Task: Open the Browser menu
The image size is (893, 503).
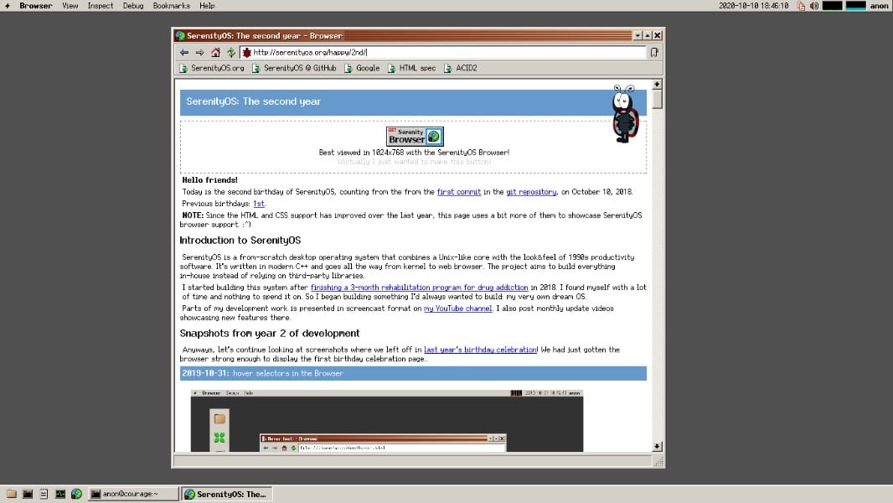Action: 35,6
